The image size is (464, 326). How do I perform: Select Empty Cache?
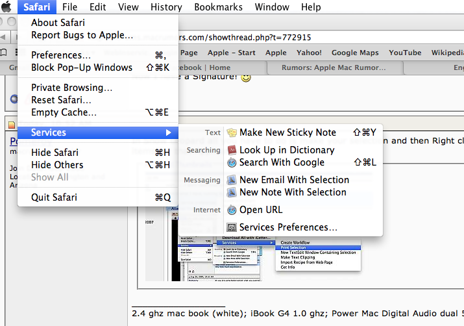coord(98,112)
